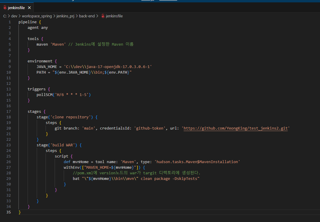The image size is (320, 222).
Task: Open the 'dev' breadcrumb segment
Action: pos(14,16)
